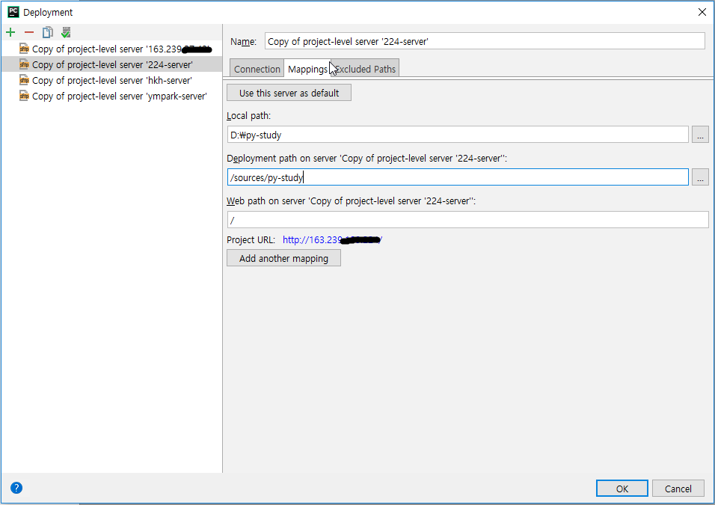Click into the Name text field
The height and width of the screenshot is (505, 715).
[485, 41]
